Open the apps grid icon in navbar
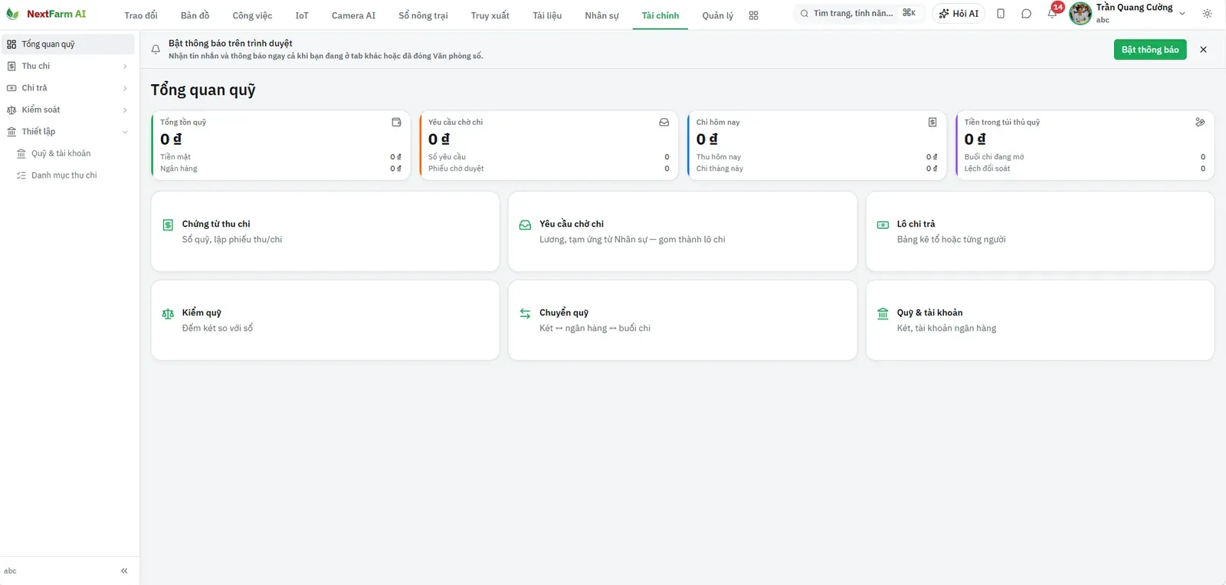 [753, 15]
